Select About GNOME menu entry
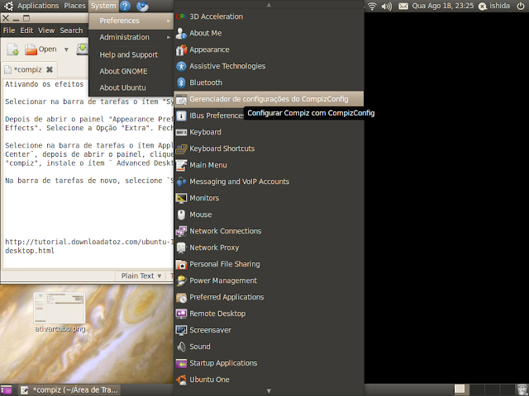This screenshot has width=529, height=396. (x=131, y=71)
